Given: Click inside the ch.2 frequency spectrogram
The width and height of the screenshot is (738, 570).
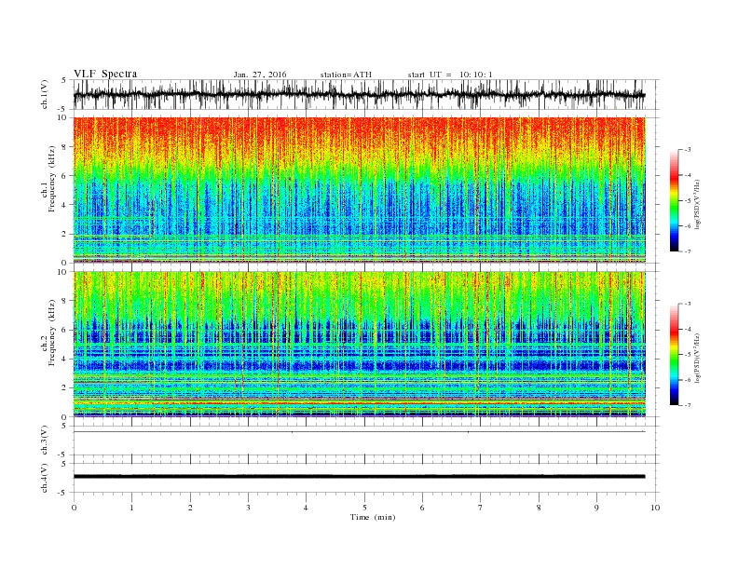Looking at the screenshot, I should [x=359, y=345].
